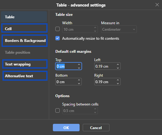Viewport: 162px width, 135px height.
Task: Open the Measure in Centimeter dropdown
Action: [x=119, y=29]
